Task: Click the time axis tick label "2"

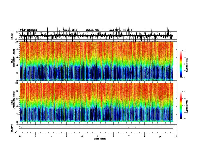Action: 51,136
